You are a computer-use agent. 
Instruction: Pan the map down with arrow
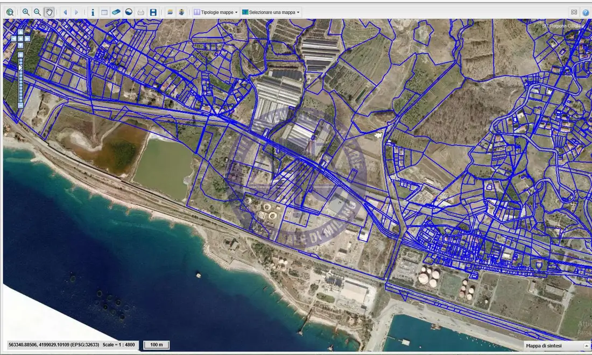coord(20,45)
